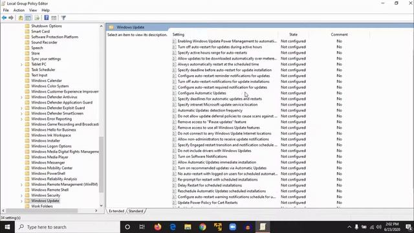
Task: Click the Configure Automatic Updates policy icon
Action: 174,93
